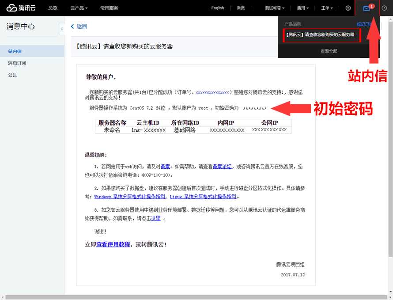The image size is (393, 300).
Task: Click the 未命名 server name cell
Action: (112, 130)
